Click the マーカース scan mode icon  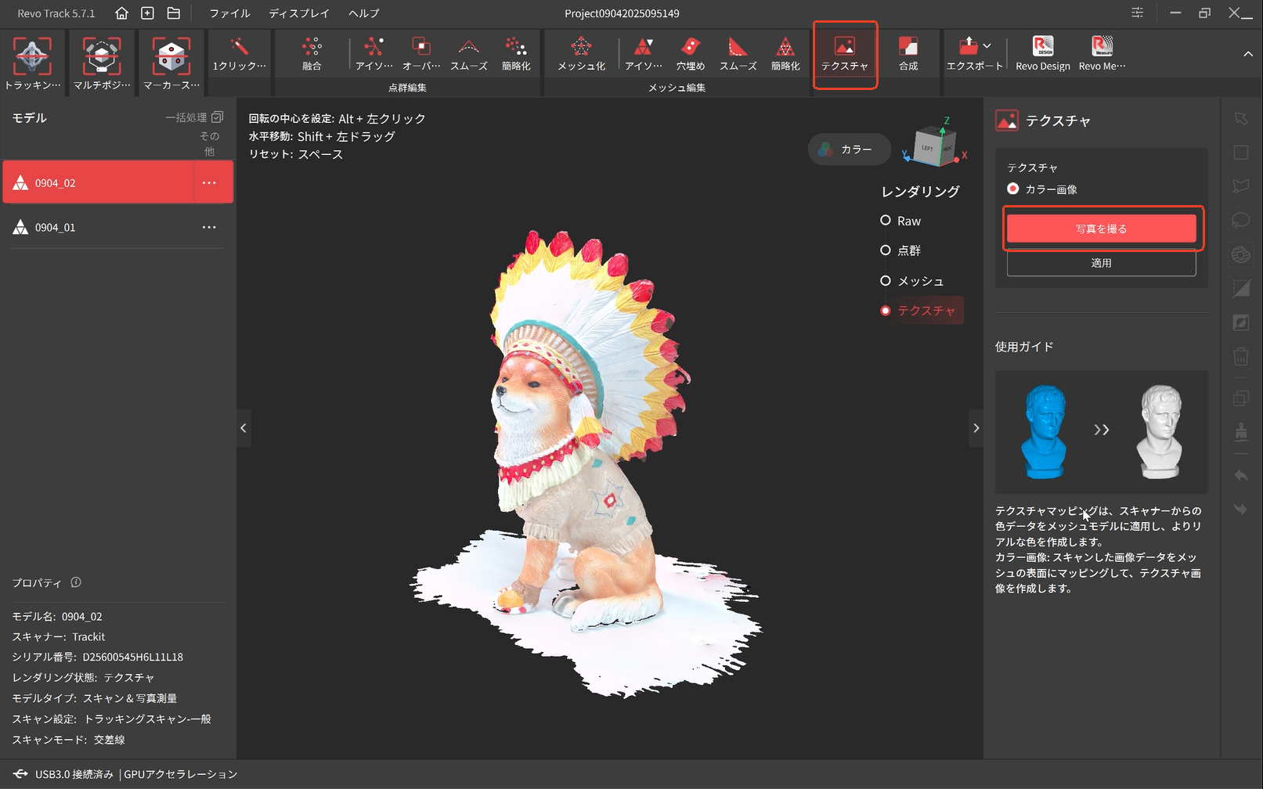pyautogui.click(x=171, y=57)
